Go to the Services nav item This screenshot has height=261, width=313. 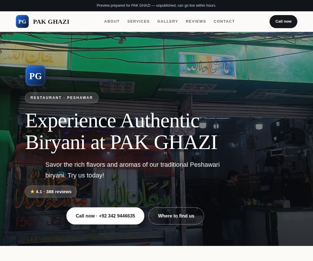click(138, 21)
